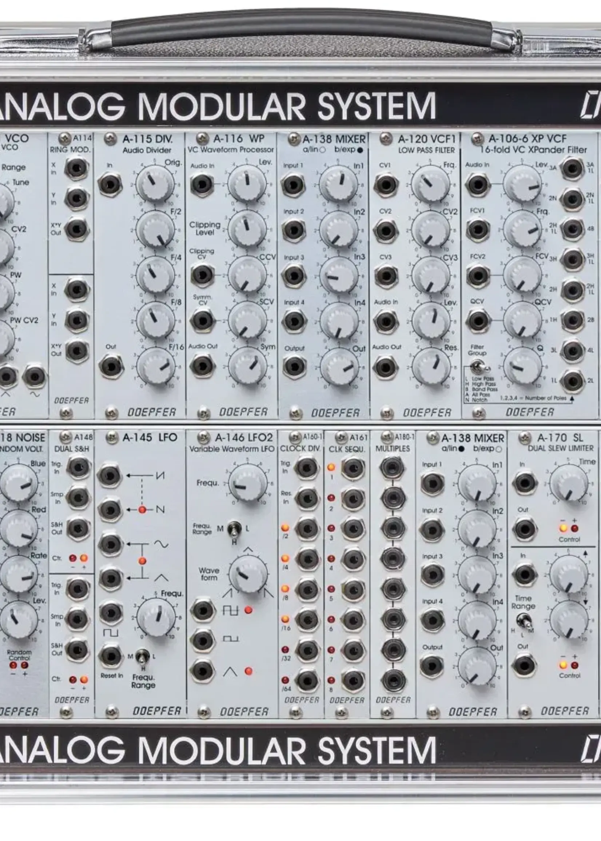Click the upper A-138 mixer Out knob
Screen dimensions: 601x841
pyautogui.click(x=339, y=367)
